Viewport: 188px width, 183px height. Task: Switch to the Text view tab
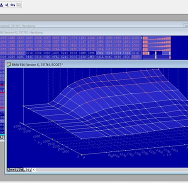point(12,169)
